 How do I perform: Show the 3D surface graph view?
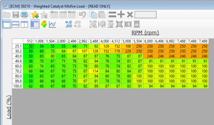[44, 24]
